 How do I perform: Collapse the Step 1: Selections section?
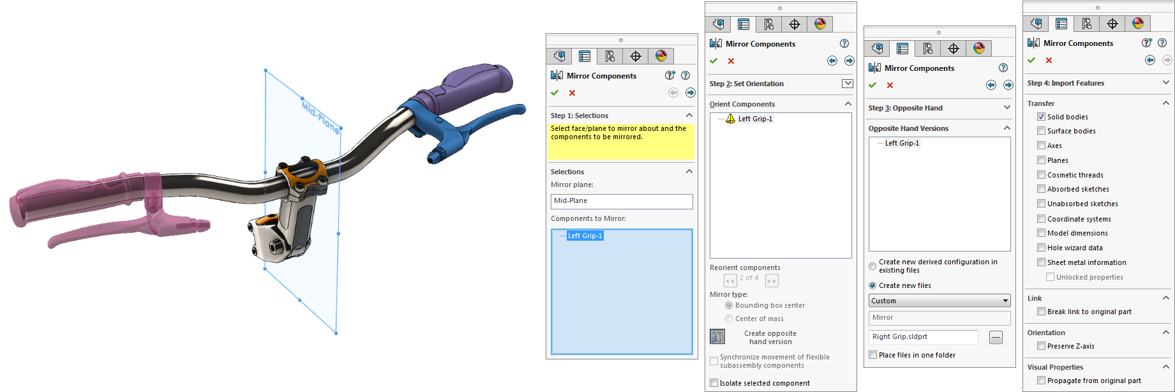pos(689,116)
